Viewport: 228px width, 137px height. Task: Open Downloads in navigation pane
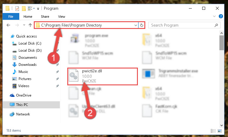[28, 65]
